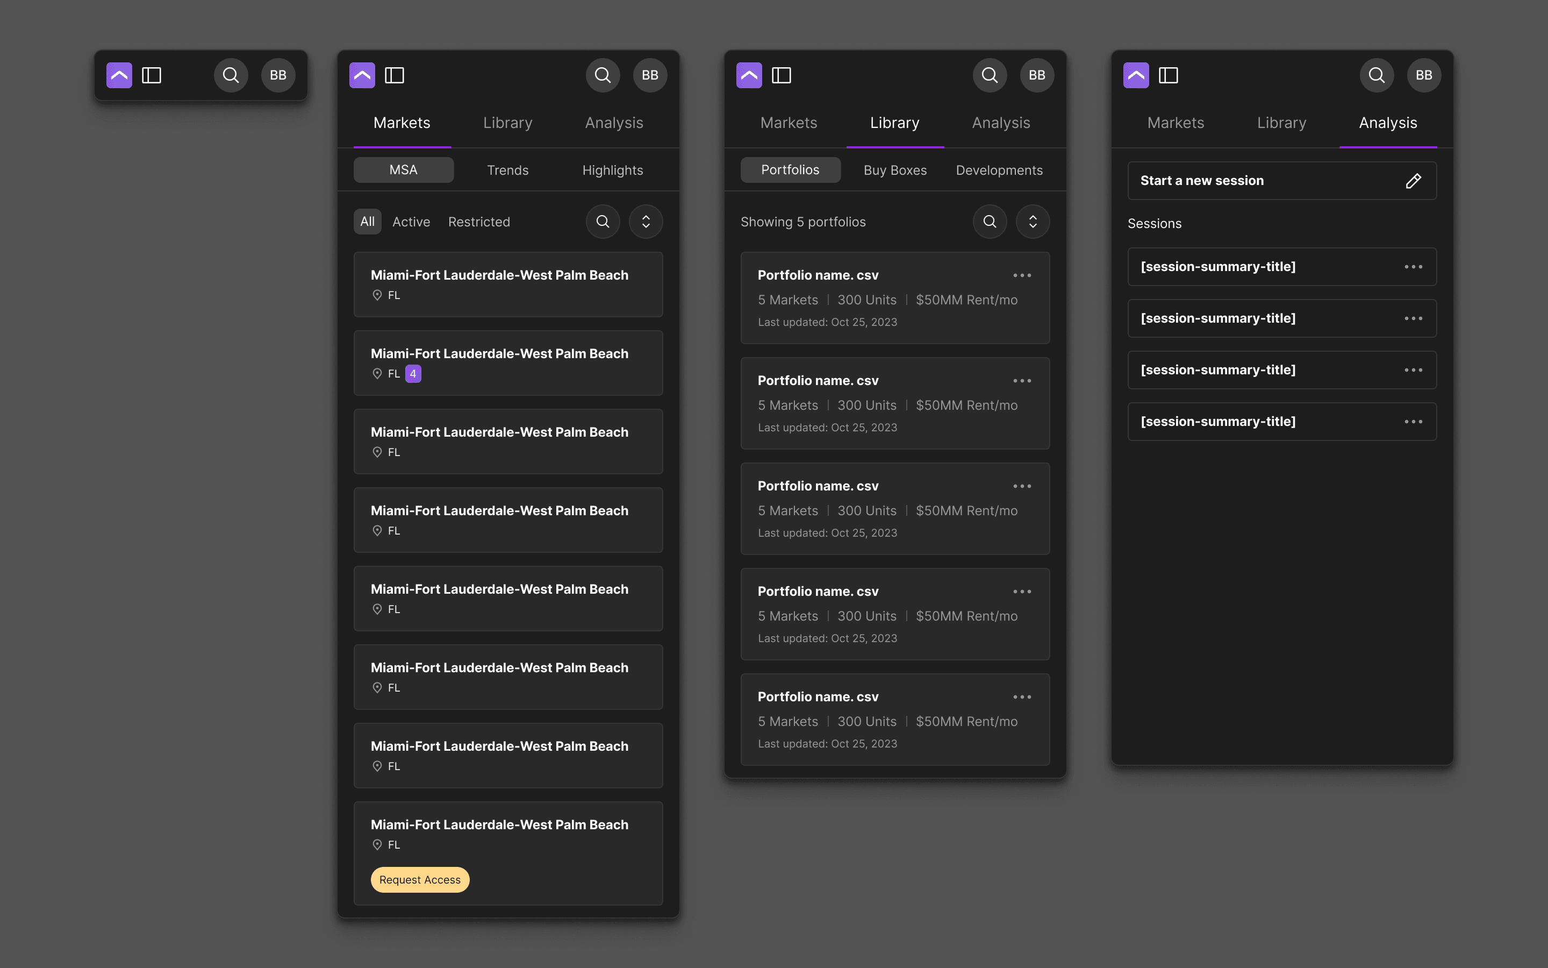Screen dimensions: 1548x968
Task: Click the 'Sessions' heading label
Action: point(1155,223)
